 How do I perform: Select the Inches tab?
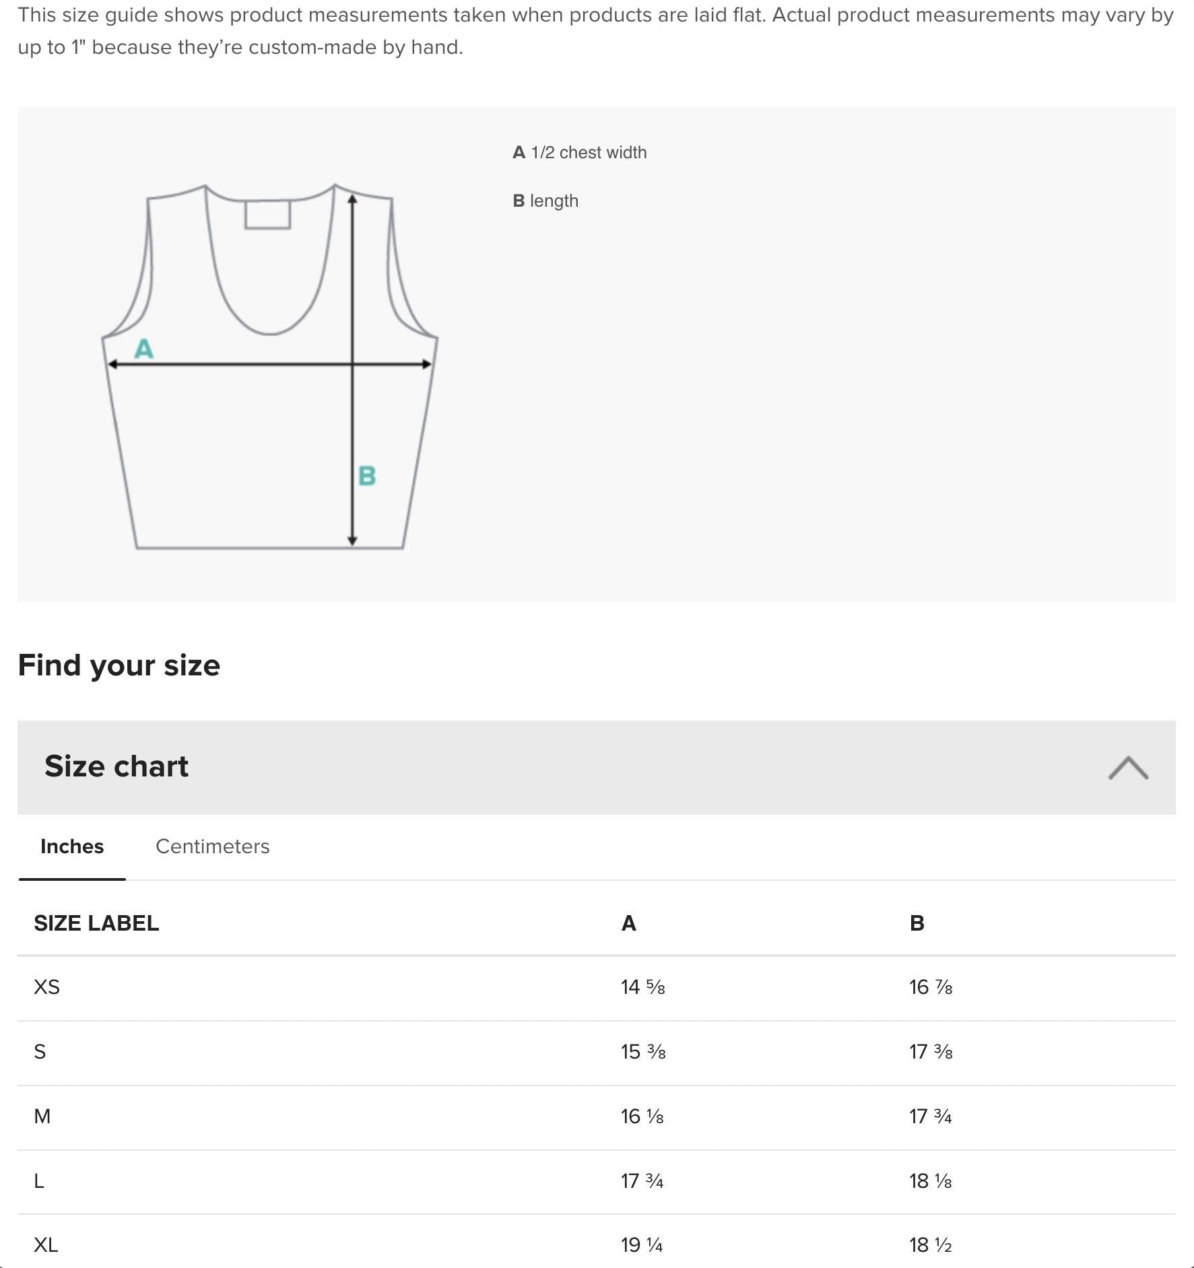pos(71,846)
